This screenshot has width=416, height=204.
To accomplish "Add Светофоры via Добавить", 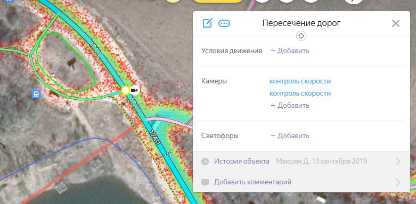I will 290,136.
